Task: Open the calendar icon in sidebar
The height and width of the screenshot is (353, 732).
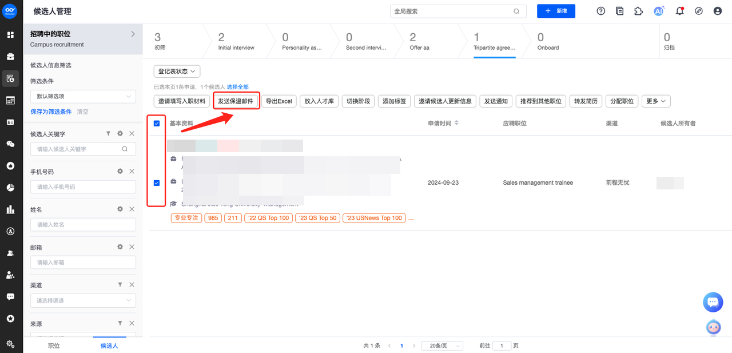Action: [x=10, y=100]
